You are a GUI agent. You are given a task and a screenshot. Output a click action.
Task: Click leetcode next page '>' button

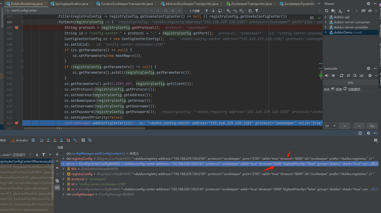pyautogui.click(x=359, y=126)
